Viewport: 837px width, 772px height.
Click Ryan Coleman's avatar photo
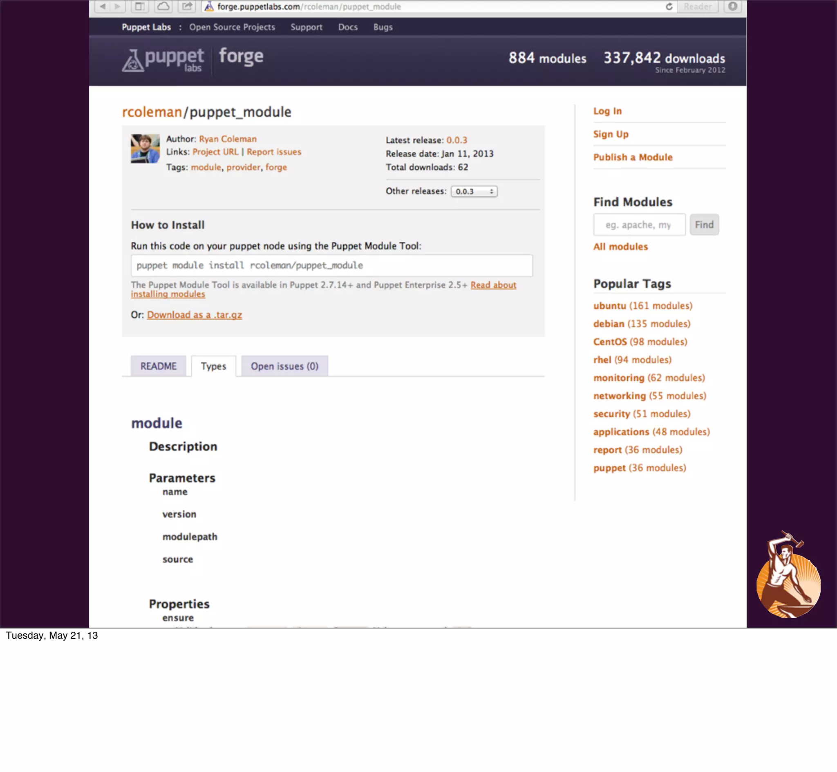[145, 148]
